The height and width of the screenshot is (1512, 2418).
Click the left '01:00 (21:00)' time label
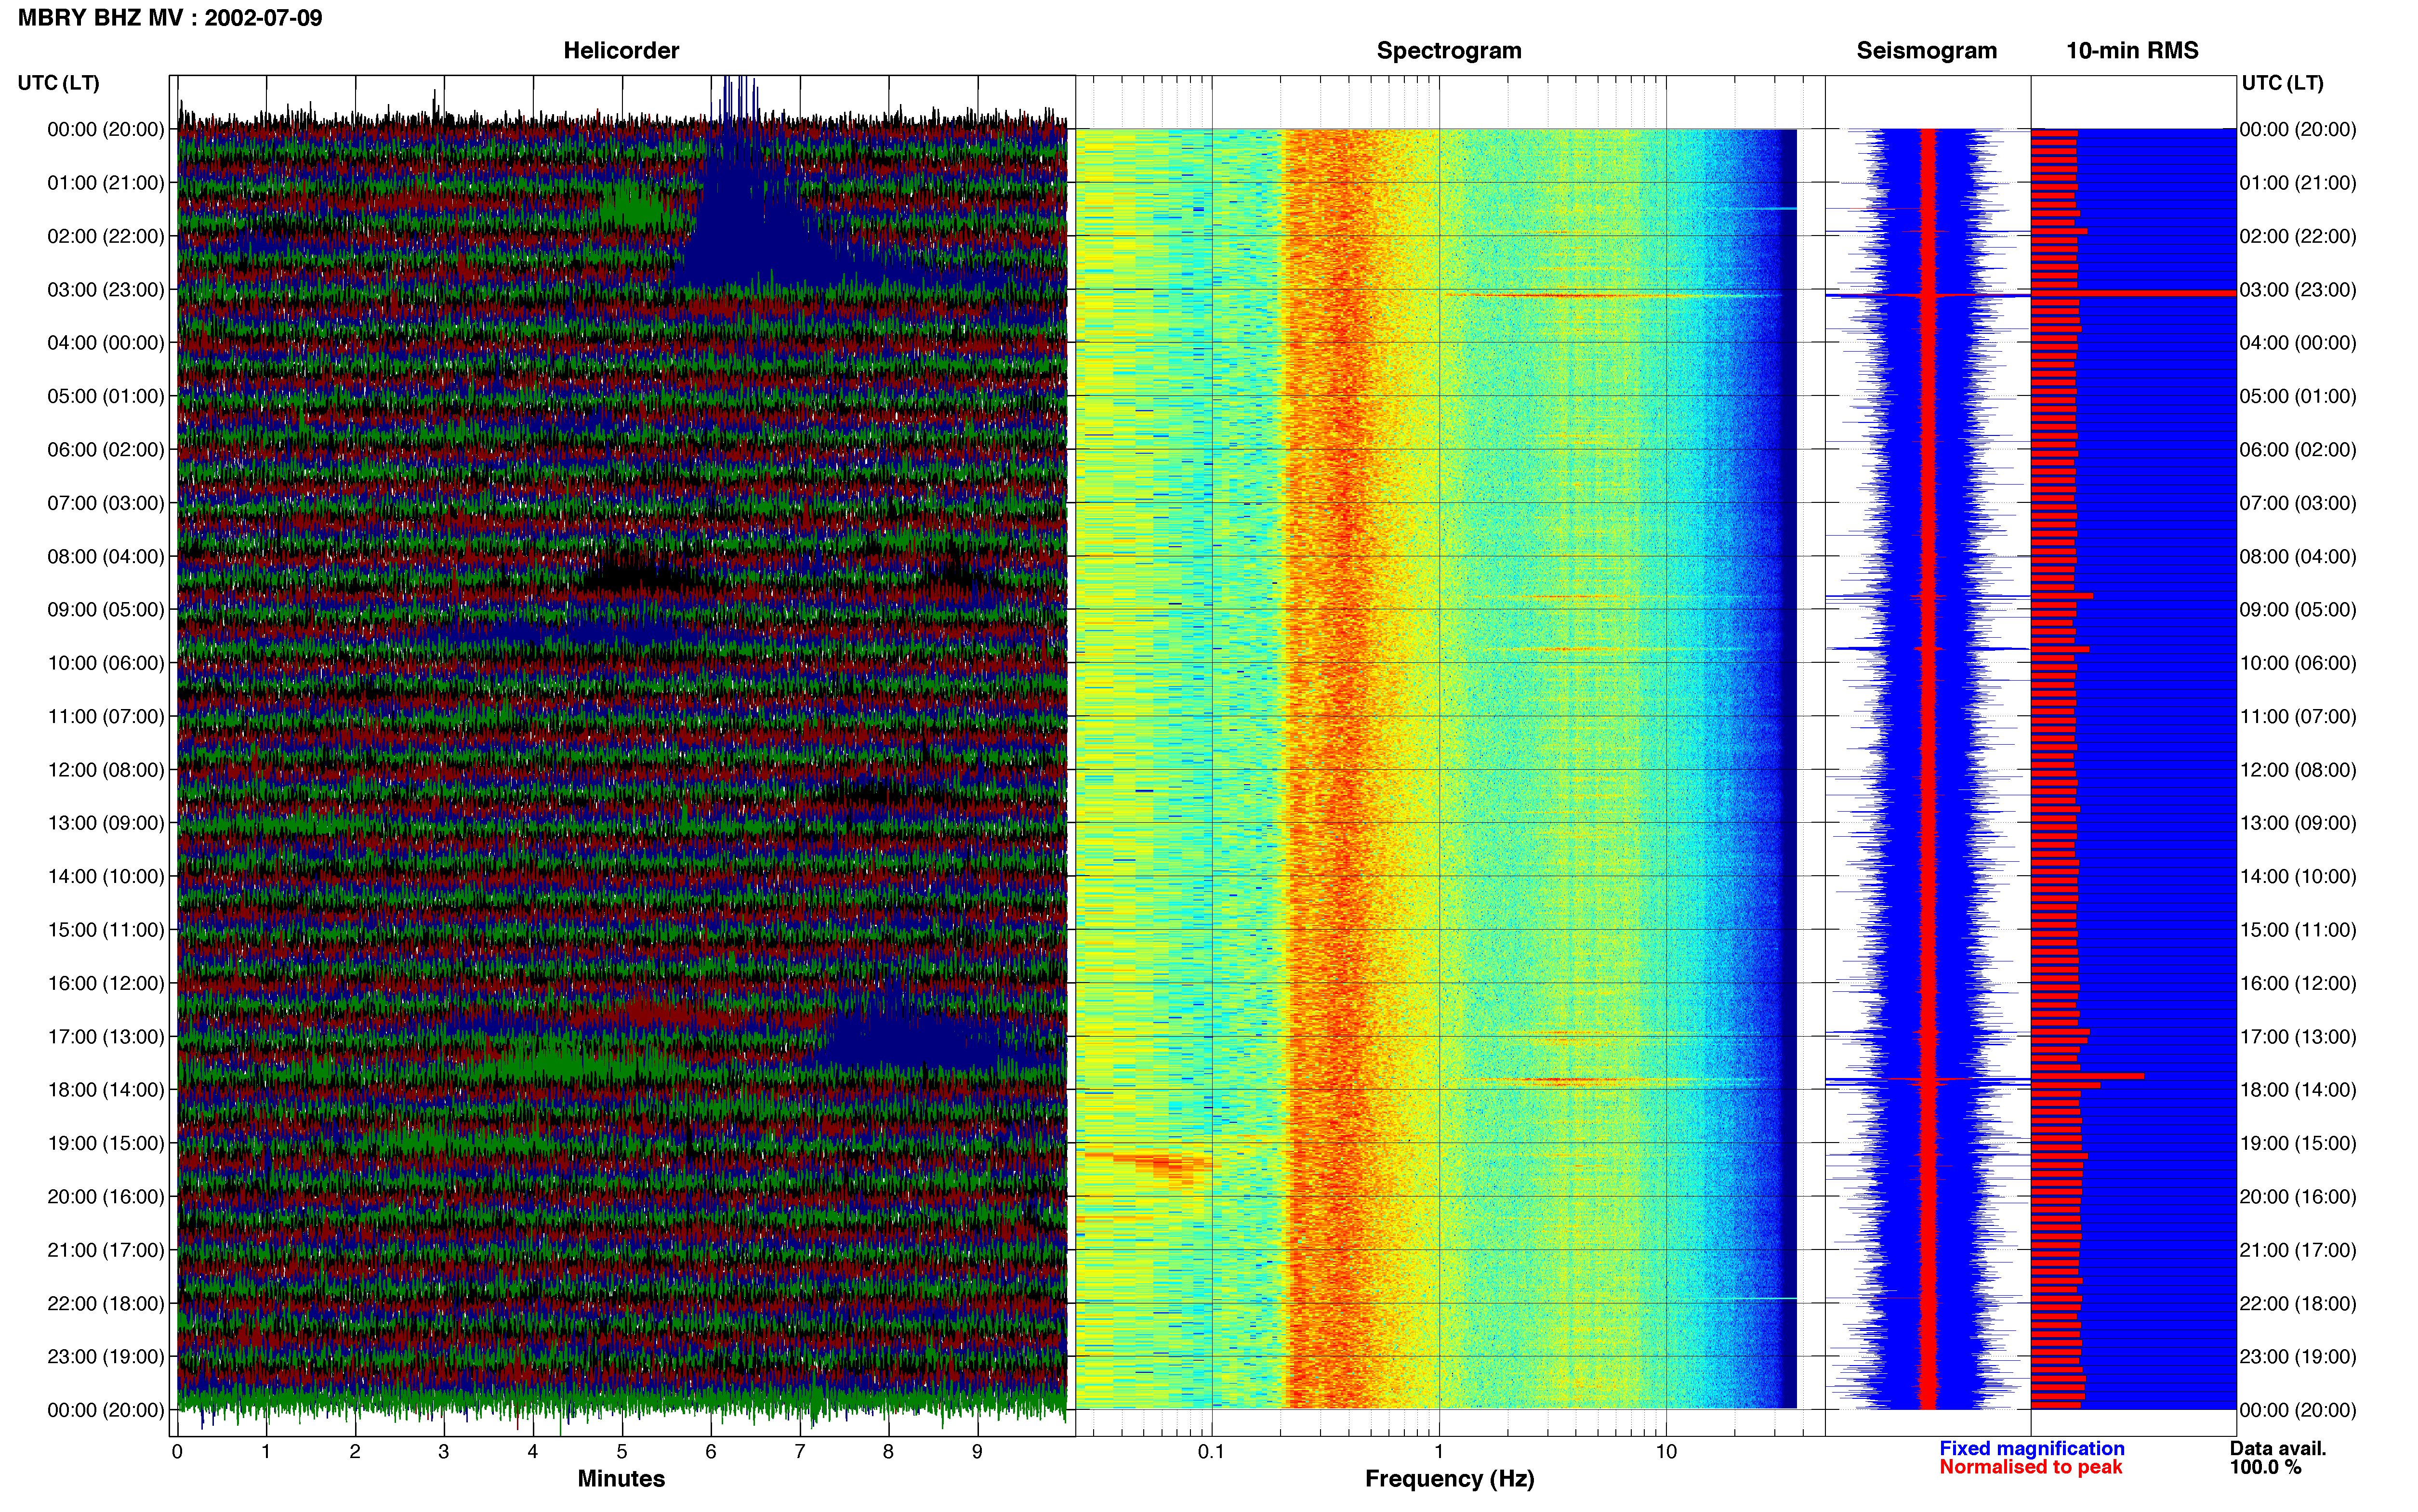[x=105, y=183]
